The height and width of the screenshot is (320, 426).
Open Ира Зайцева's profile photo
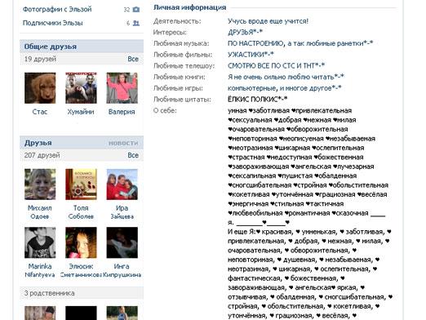tap(122, 184)
